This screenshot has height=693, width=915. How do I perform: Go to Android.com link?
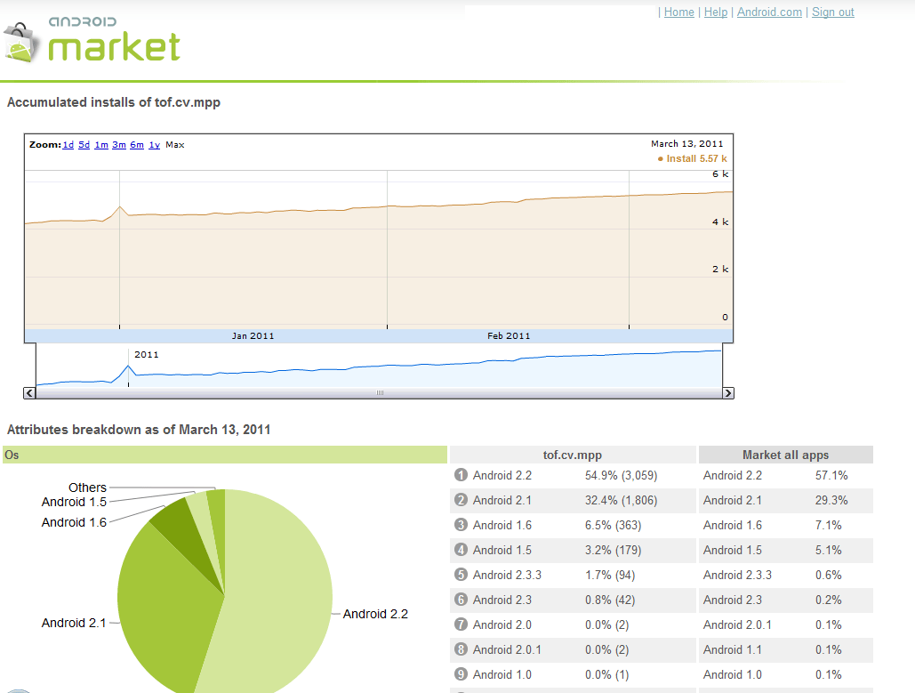click(769, 12)
